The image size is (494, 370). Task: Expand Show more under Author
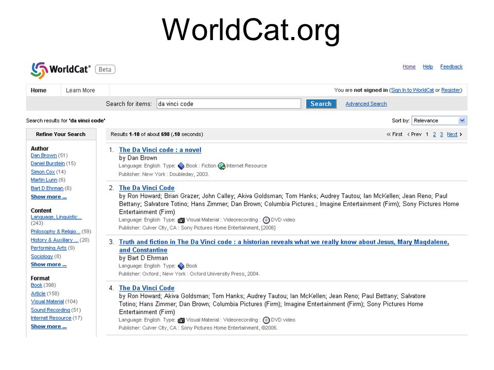[49, 197]
